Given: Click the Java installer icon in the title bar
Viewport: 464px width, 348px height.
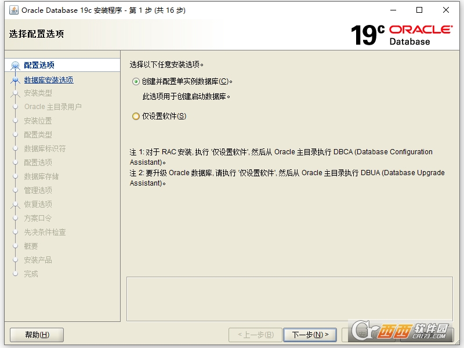Looking at the screenshot, I should tap(13, 10).
